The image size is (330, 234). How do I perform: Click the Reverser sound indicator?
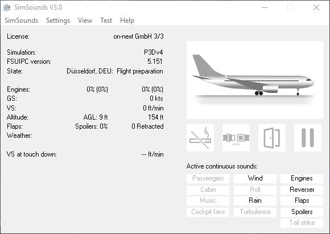pyautogui.click(x=302, y=190)
